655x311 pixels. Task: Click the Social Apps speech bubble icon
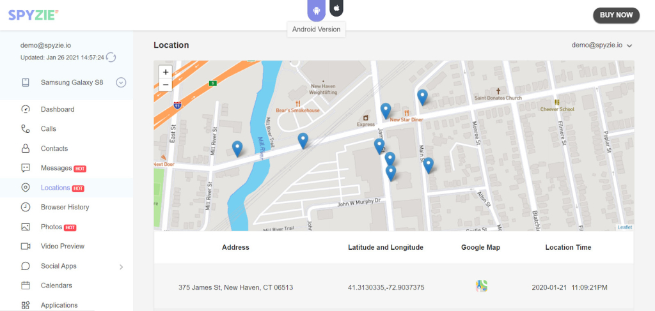pos(26,266)
